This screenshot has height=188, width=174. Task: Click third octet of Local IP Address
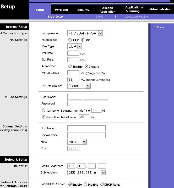pyautogui.click(x=92, y=166)
